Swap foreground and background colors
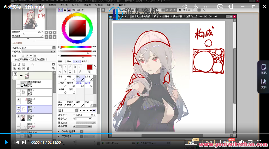This screenshot has width=269, height=149. point(95,66)
